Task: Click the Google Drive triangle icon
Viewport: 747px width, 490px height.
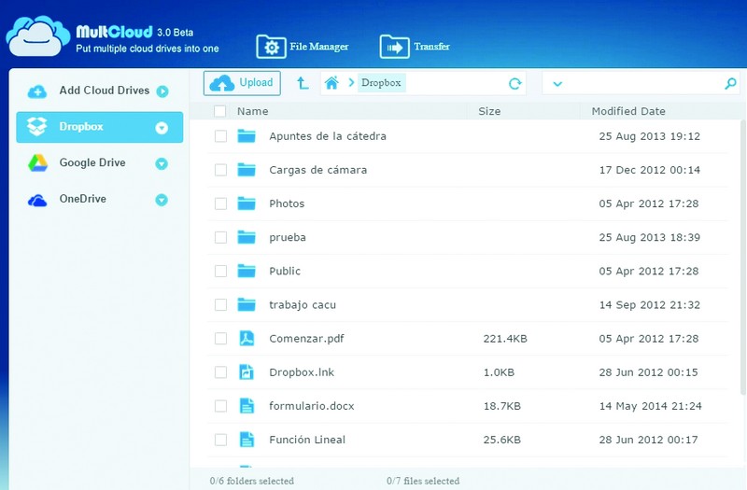Action: pos(37,162)
